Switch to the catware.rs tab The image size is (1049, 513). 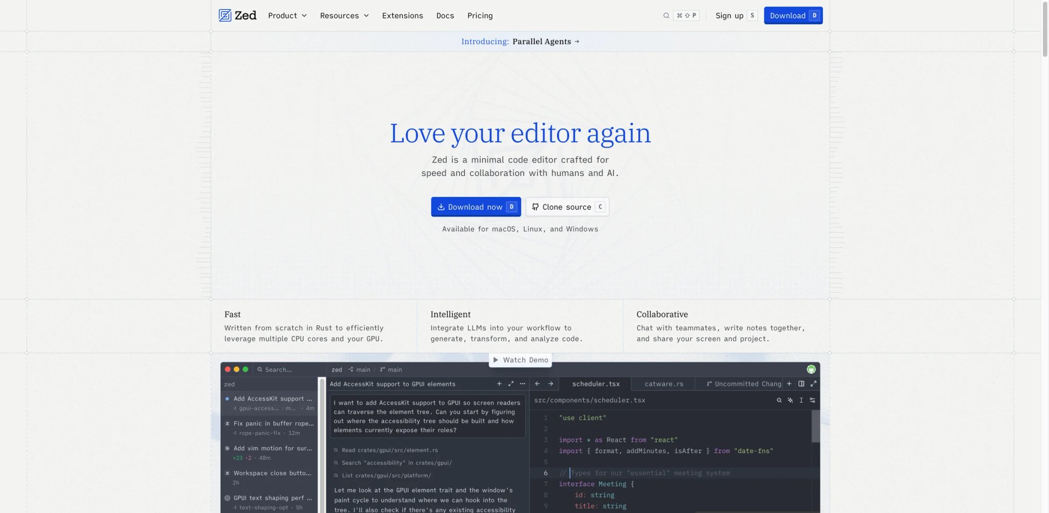pyautogui.click(x=664, y=384)
